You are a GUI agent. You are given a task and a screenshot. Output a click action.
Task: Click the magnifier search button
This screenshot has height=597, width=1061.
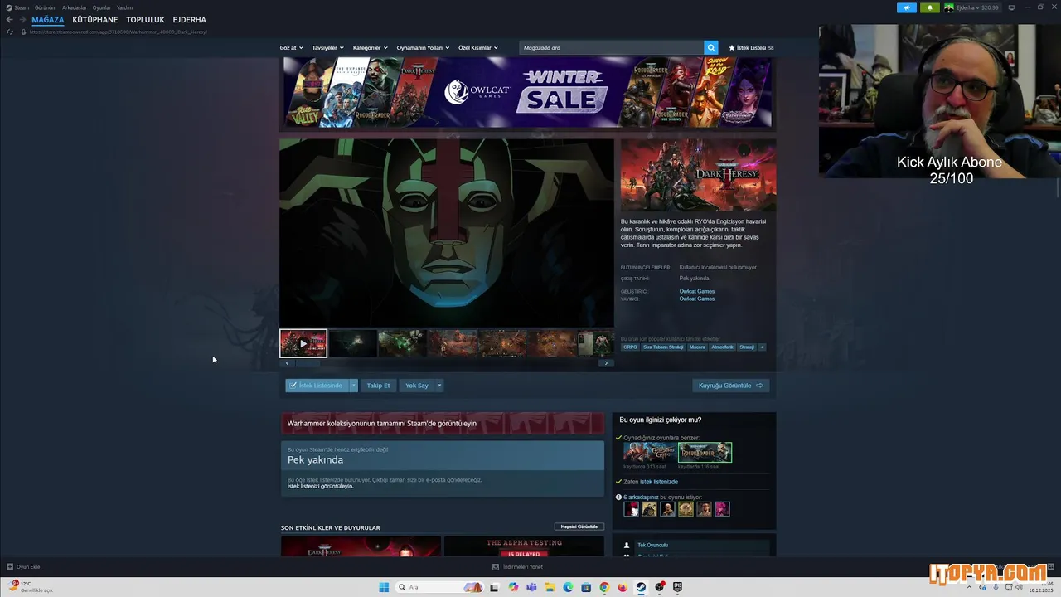[x=711, y=48]
